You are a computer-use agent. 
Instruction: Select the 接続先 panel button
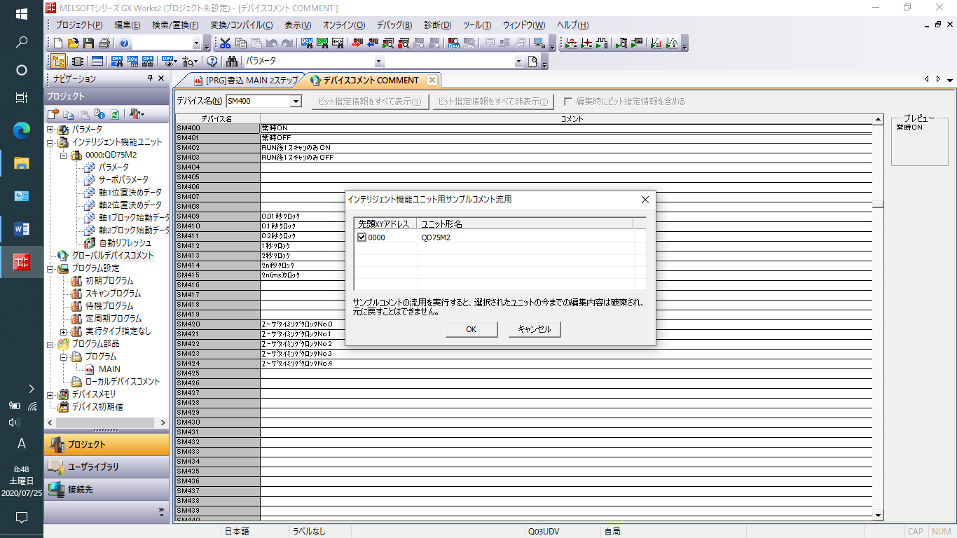pyautogui.click(x=106, y=490)
